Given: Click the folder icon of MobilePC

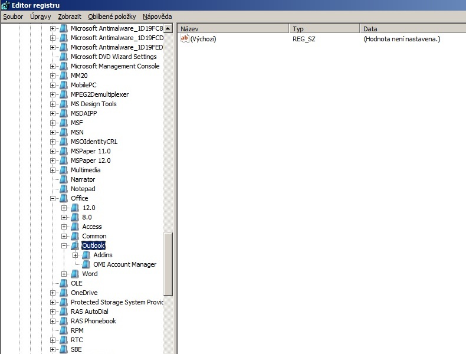Looking at the screenshot, I should click(64, 85).
